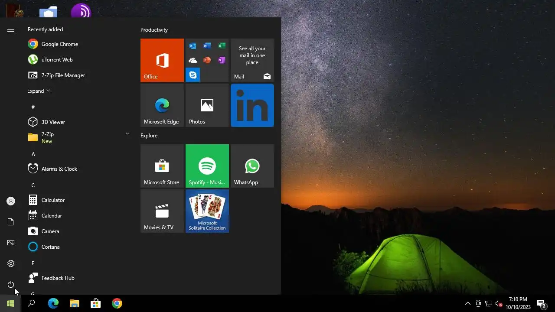Open Documents from the Start sidebar

11,222
